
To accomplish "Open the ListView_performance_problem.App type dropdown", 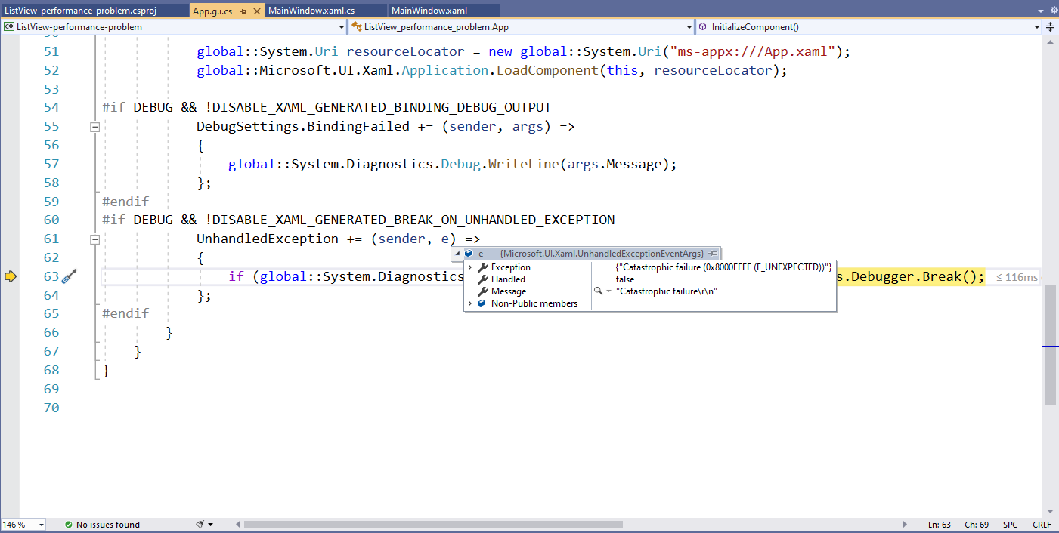I will click(522, 26).
